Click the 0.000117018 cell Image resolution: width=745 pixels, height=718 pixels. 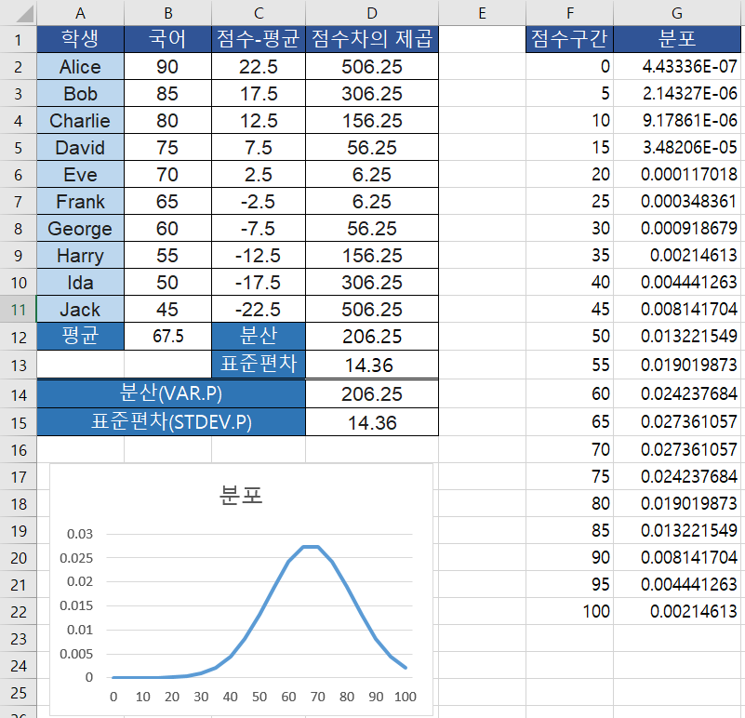[x=677, y=175]
